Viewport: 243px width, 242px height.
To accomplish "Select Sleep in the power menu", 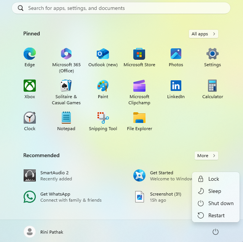I will coord(216,191).
